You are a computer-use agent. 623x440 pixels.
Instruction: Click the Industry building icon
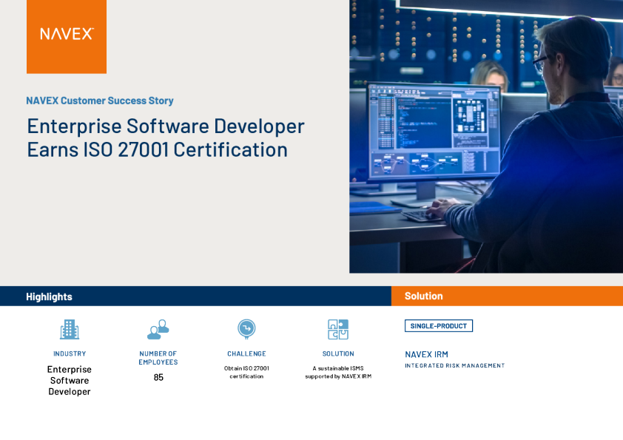pyautogui.click(x=69, y=329)
